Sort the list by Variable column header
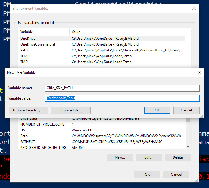The height and width of the screenshot is (188, 209). pyautogui.click(x=44, y=32)
